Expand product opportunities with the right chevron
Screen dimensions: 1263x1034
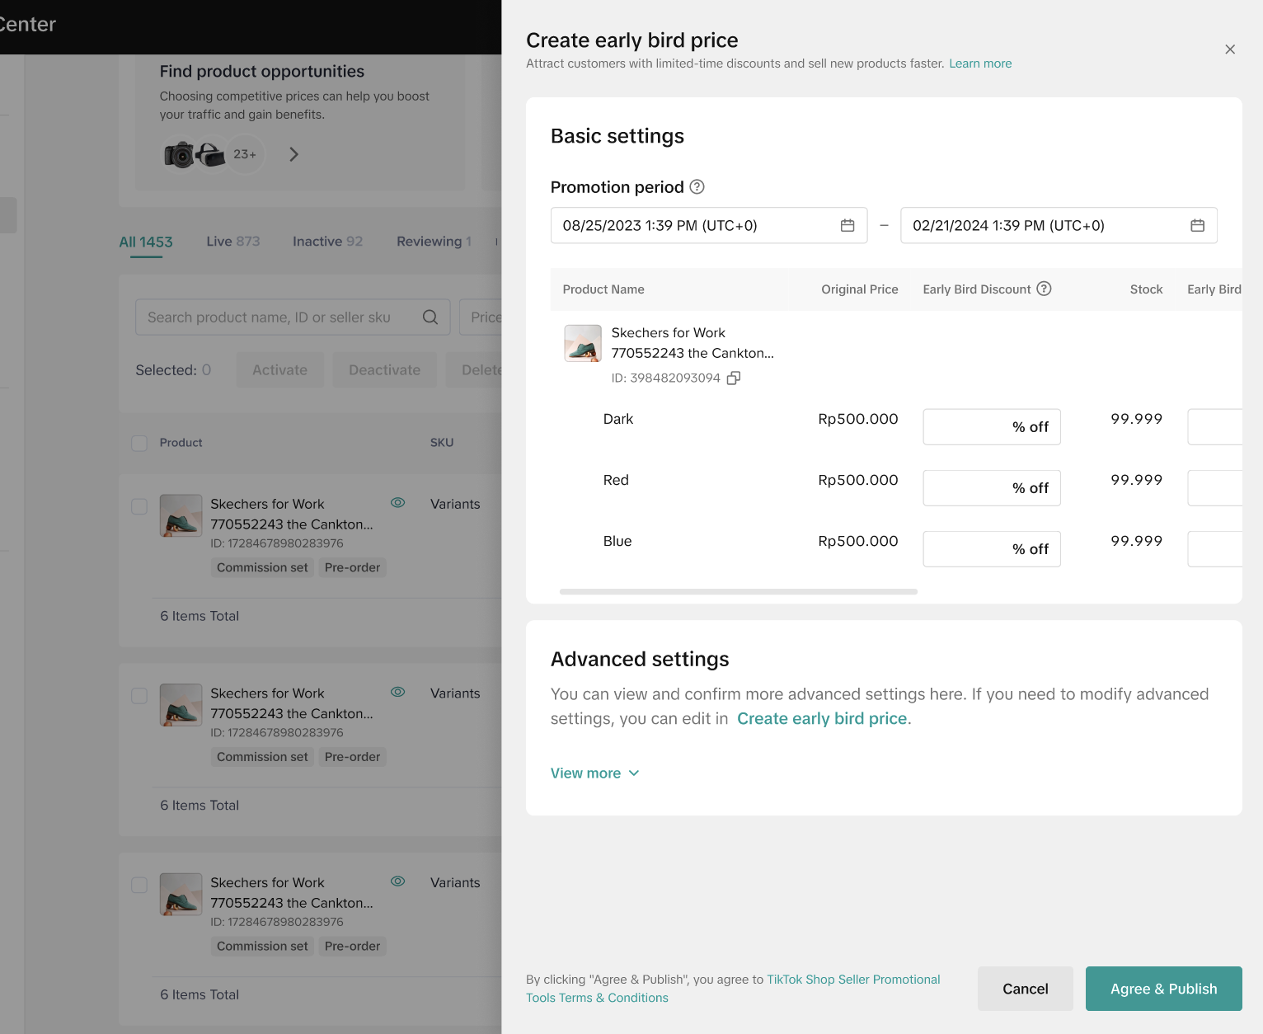[x=293, y=154]
